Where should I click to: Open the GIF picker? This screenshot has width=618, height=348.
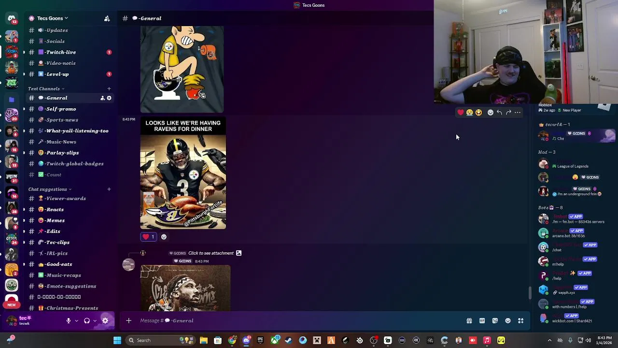click(x=482, y=320)
